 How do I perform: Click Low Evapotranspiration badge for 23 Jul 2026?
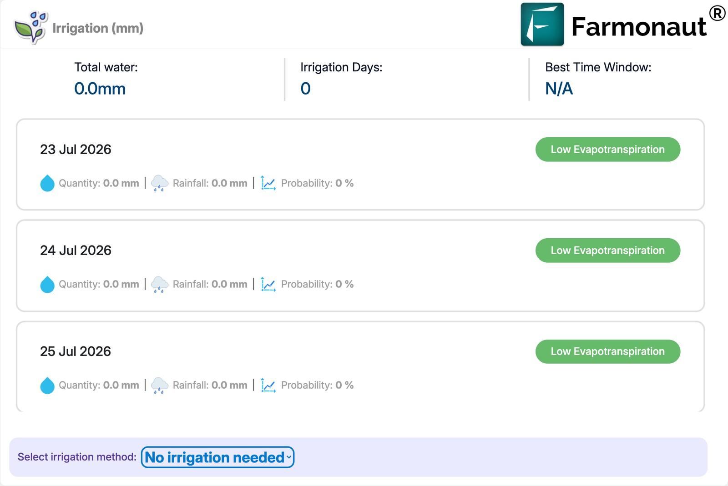click(607, 150)
